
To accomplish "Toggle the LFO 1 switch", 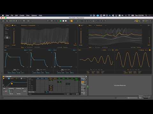I will tap(113, 50).
